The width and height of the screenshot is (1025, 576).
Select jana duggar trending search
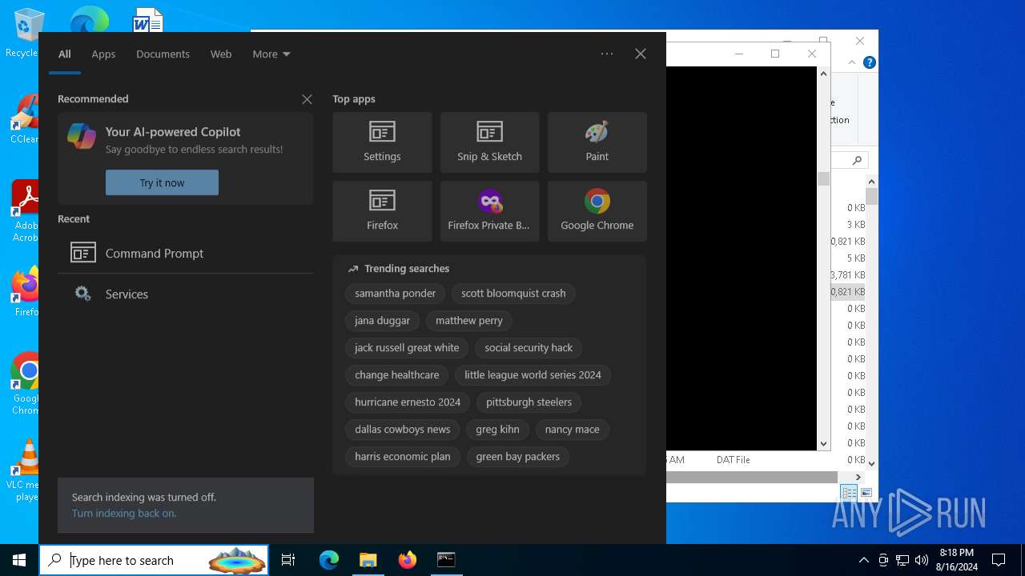tap(383, 321)
